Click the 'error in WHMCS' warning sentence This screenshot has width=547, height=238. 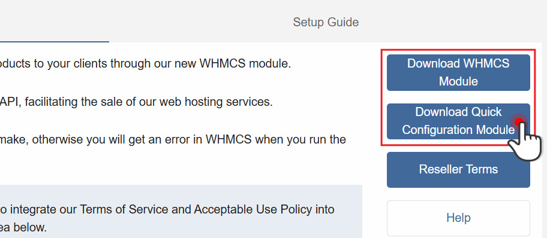point(173,140)
